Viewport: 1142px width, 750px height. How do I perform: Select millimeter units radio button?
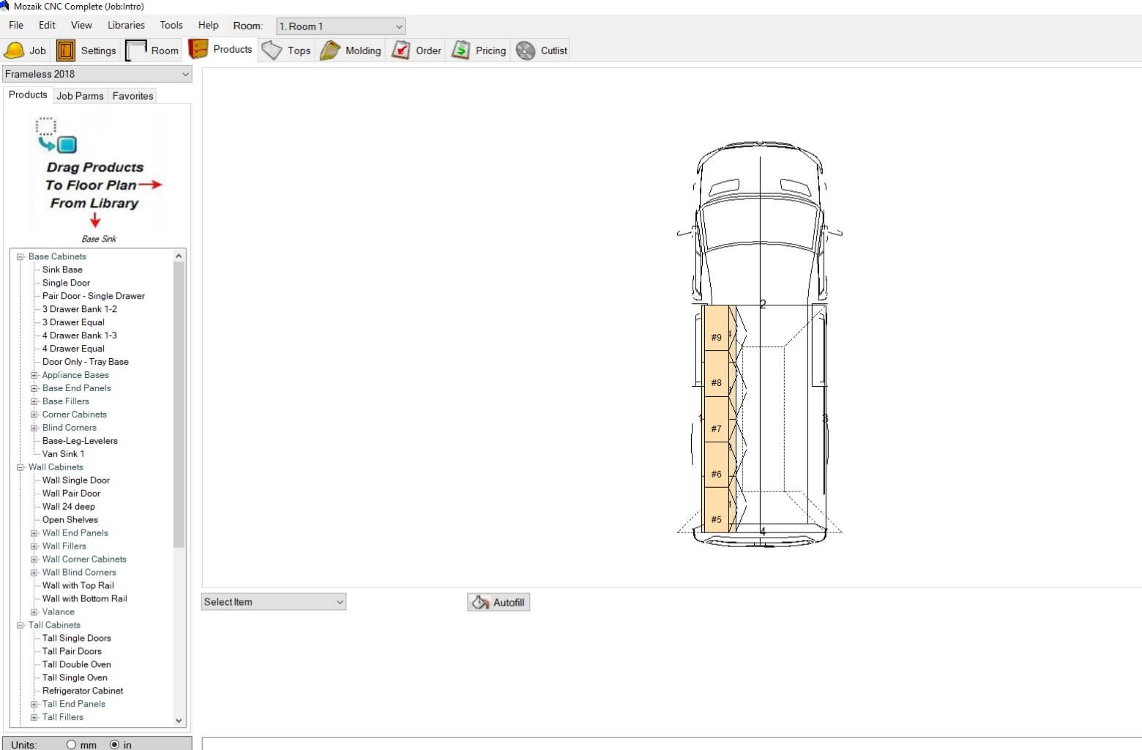tap(71, 744)
